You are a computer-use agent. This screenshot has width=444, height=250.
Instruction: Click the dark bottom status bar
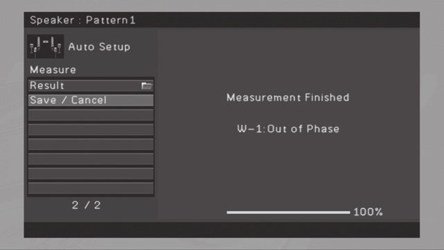[222, 230]
